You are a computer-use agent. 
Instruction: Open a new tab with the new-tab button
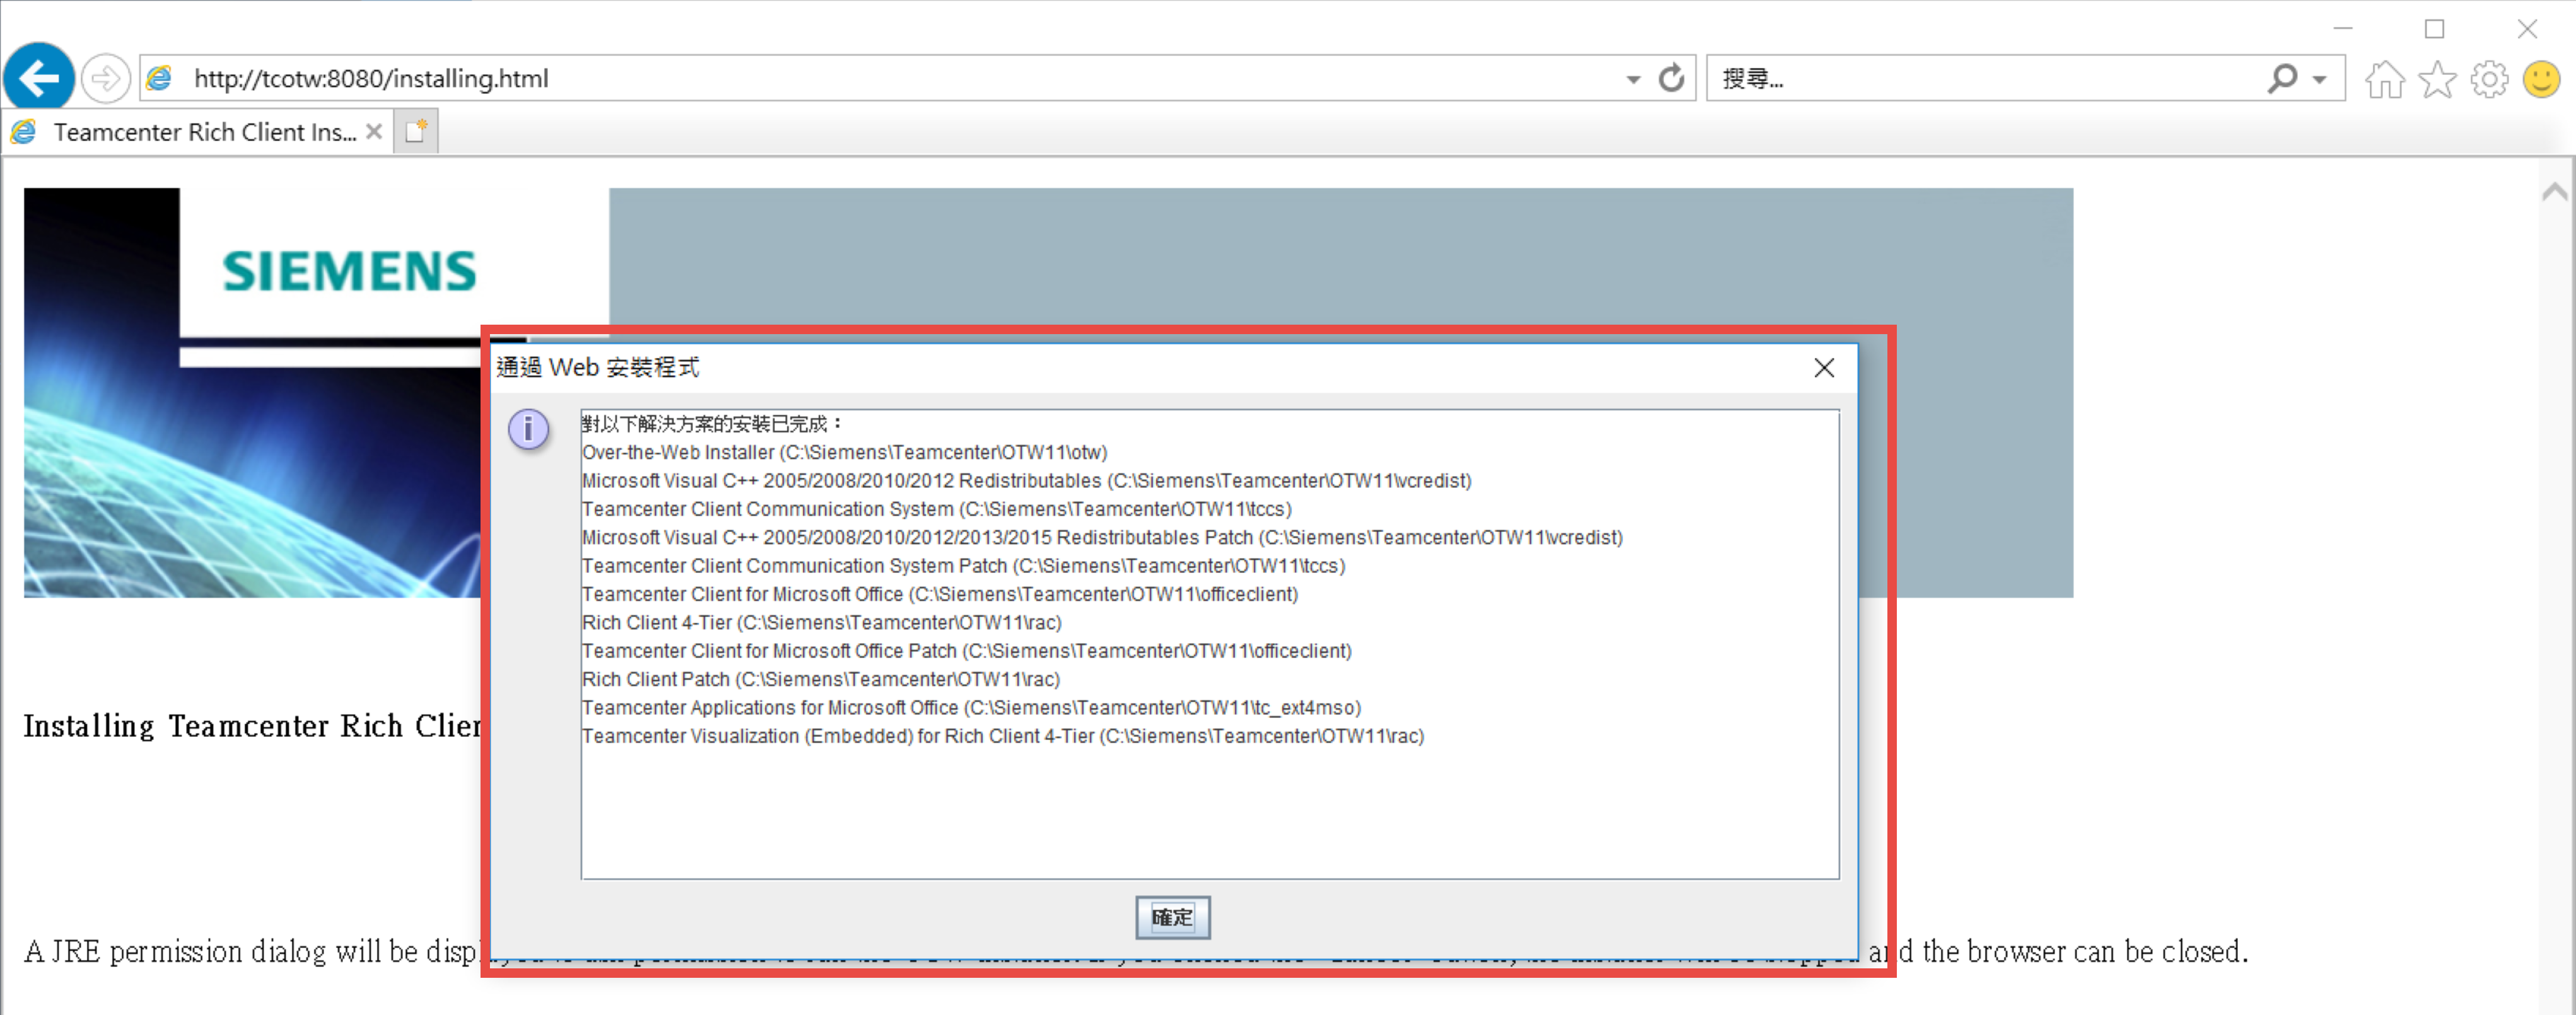(416, 131)
